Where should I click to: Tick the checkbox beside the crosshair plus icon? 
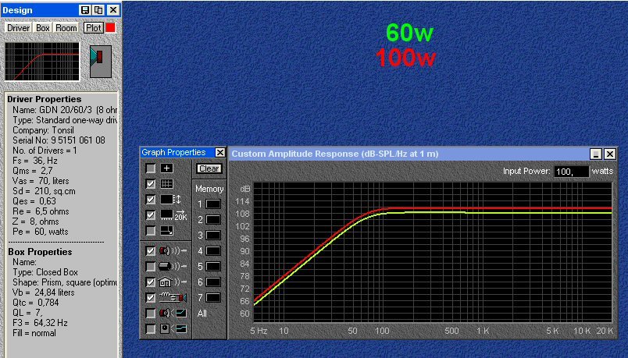tap(151, 168)
